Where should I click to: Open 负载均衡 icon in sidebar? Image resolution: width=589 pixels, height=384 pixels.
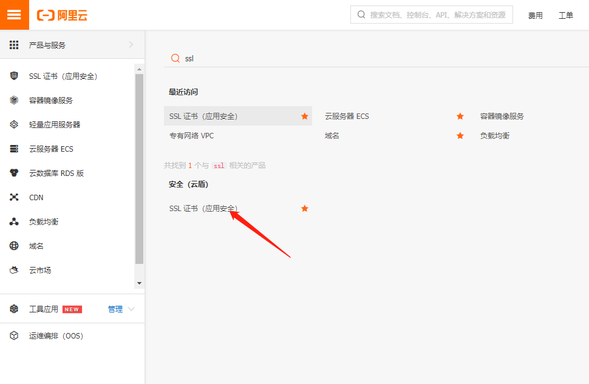coord(14,222)
